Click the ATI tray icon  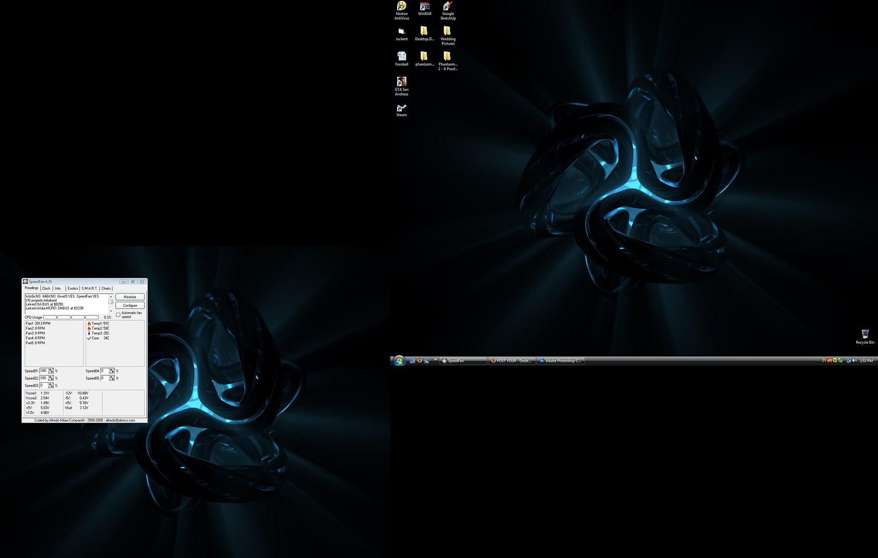pyautogui.click(x=829, y=361)
